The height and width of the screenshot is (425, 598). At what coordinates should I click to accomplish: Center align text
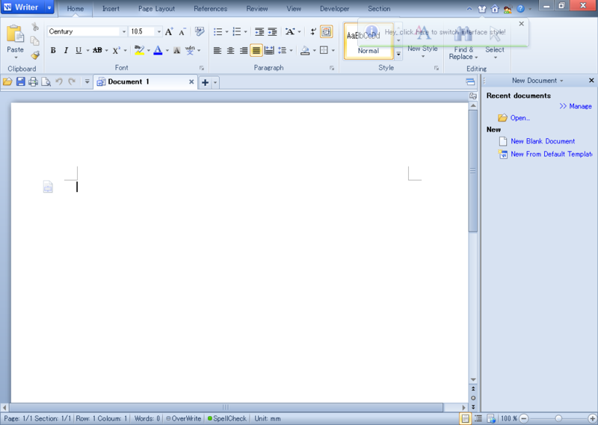click(x=230, y=50)
